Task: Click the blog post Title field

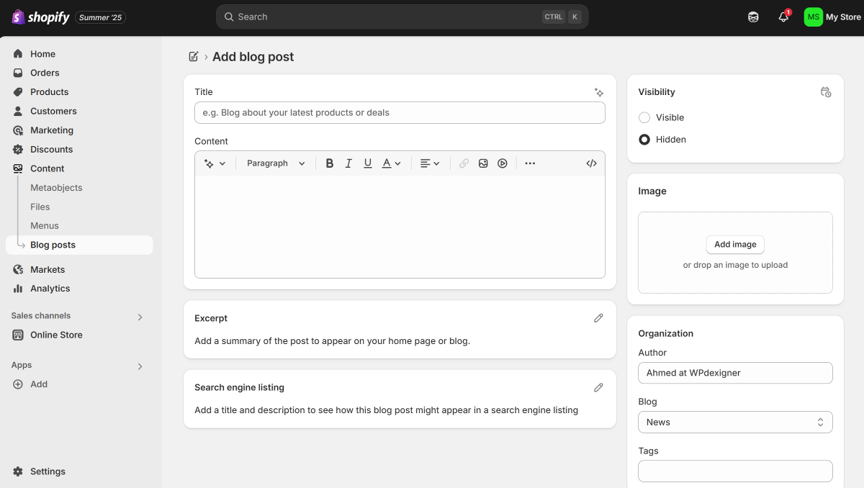Action: (x=400, y=113)
